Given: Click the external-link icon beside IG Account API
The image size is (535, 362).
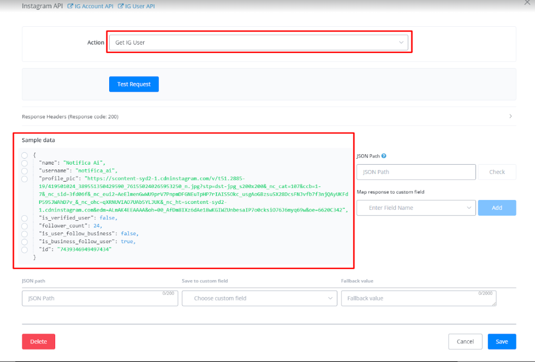Looking at the screenshot, I should point(70,6).
